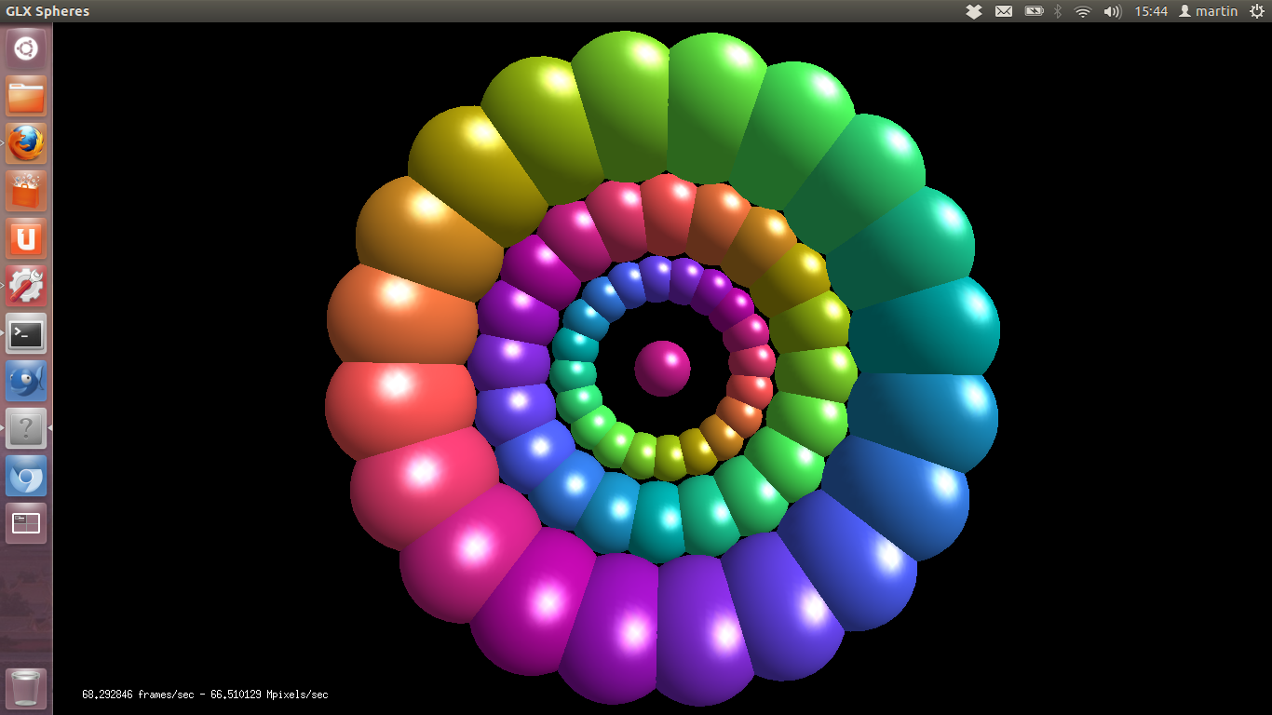Open Ubuntu Software Center shopping bag icon
This screenshot has width=1272, height=715.
coord(26,191)
